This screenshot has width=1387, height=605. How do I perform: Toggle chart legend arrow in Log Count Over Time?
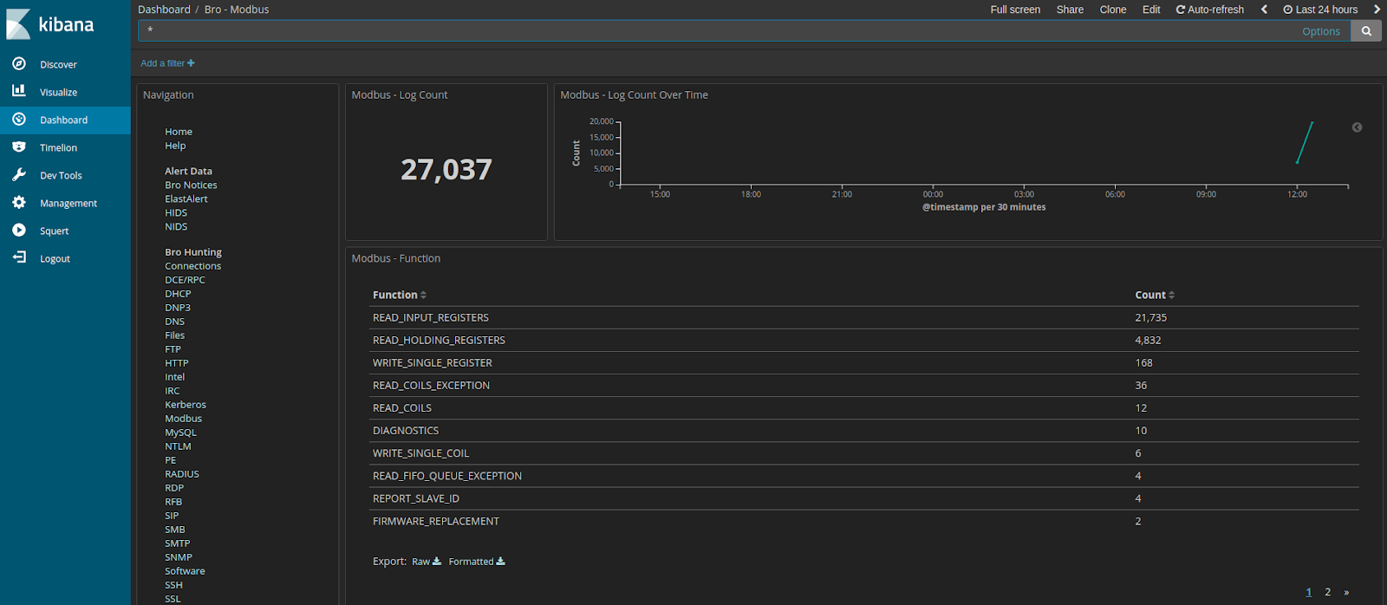click(x=1357, y=127)
